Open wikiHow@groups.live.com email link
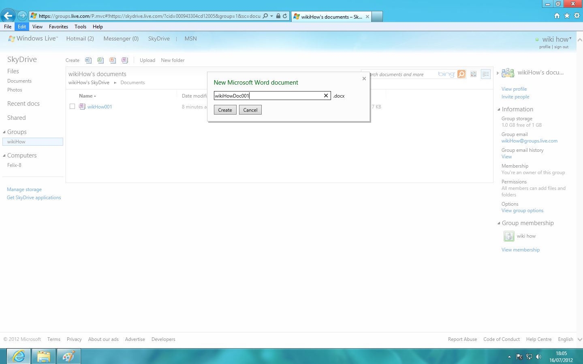Image resolution: width=583 pixels, height=364 pixels. (x=530, y=141)
